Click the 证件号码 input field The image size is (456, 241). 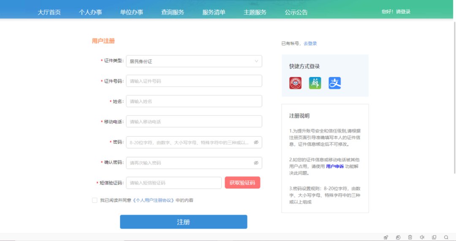pos(194,81)
